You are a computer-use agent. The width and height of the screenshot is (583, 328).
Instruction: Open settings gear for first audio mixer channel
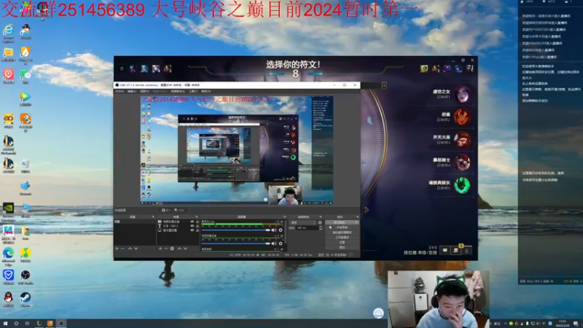(x=281, y=230)
